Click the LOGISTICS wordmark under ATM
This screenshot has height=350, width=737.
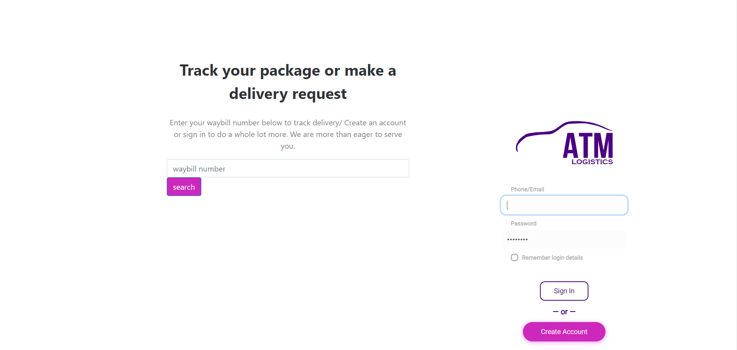click(x=592, y=162)
